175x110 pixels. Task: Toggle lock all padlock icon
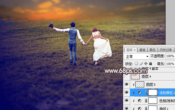pyautogui.click(x=150, y=63)
